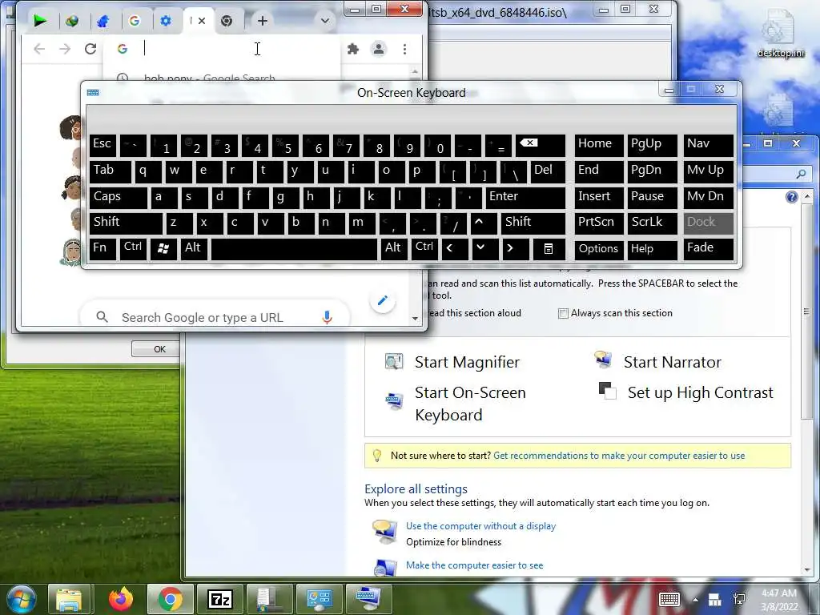Click the Backspace key on On-Screen Keyboard

pos(541,146)
